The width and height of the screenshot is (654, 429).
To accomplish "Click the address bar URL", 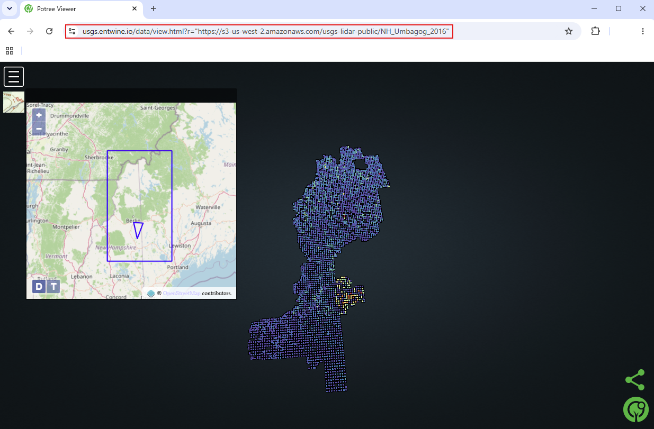I will pyautogui.click(x=266, y=31).
